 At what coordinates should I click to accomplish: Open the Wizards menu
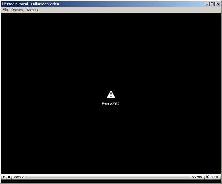[x=32, y=10]
